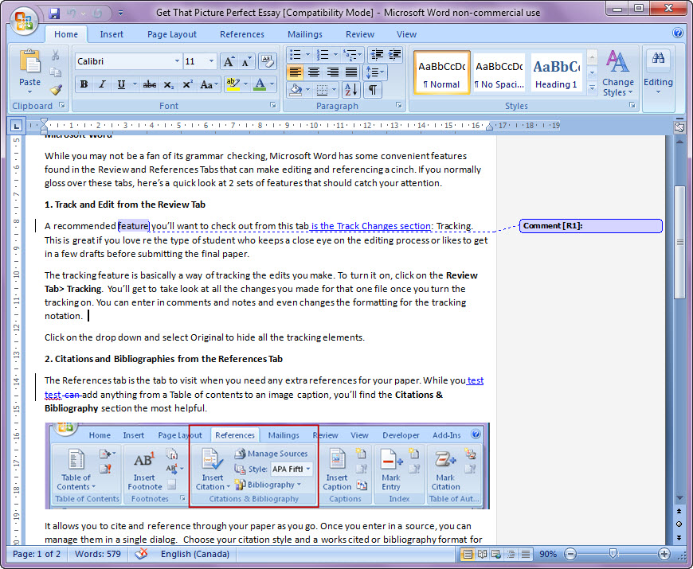Apply the Heading 1 style
693x569 pixels.
point(557,73)
